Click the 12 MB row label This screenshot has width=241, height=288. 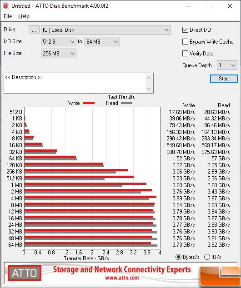[x=15, y=212]
